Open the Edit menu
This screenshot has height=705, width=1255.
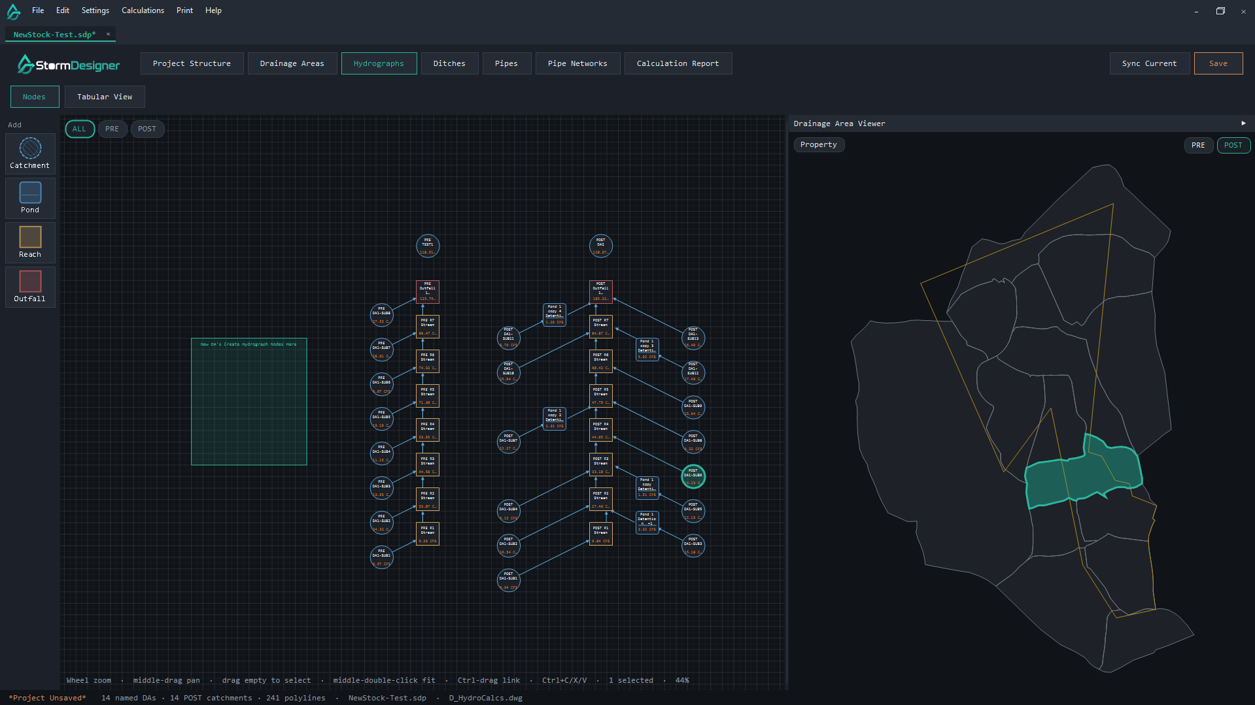(63, 10)
